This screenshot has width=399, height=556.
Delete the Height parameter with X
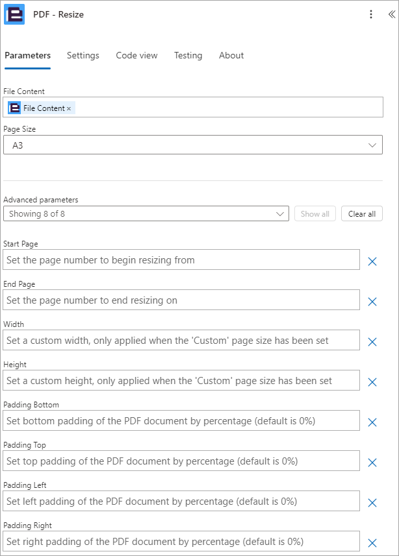[372, 382]
